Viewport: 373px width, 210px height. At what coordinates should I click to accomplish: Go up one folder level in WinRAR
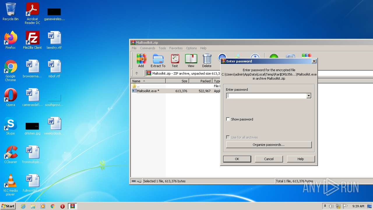[x=136, y=73]
